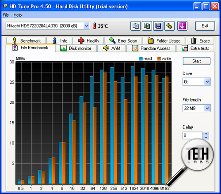Click the 0.5 x-axis label

click(x=21, y=189)
